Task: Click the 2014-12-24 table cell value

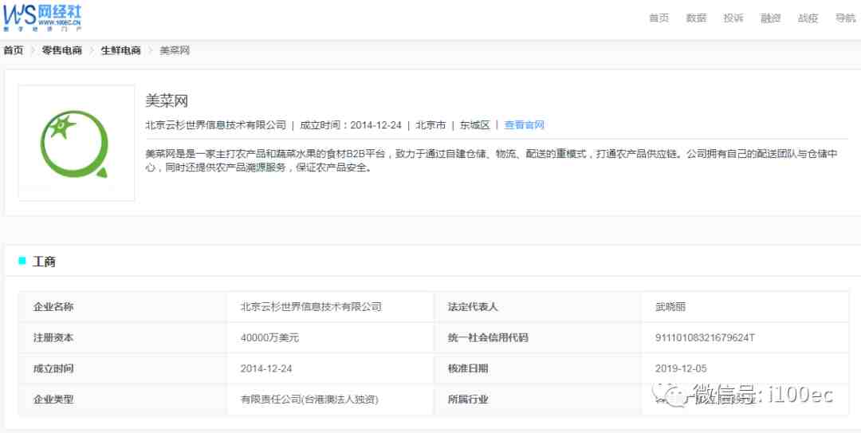Action: click(266, 368)
